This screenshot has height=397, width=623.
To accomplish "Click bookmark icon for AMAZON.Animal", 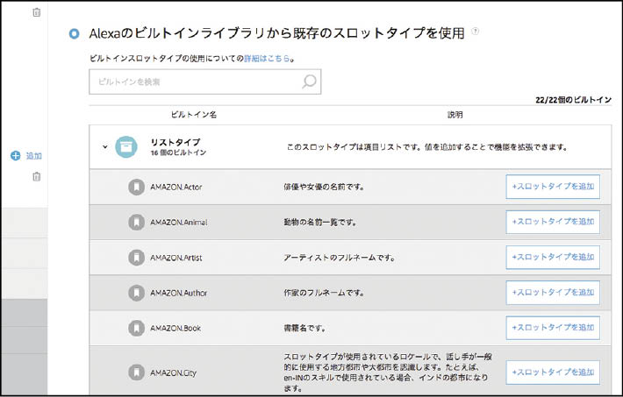I will pyautogui.click(x=136, y=222).
